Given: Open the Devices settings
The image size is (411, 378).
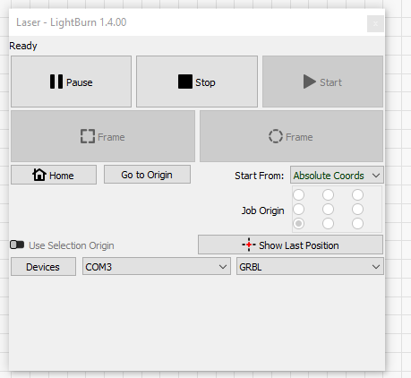Looking at the screenshot, I should coord(43,267).
